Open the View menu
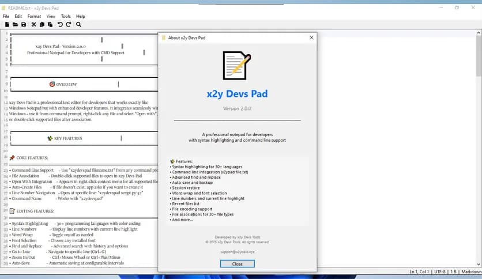The height and width of the screenshot is (279, 482). (x=51, y=16)
